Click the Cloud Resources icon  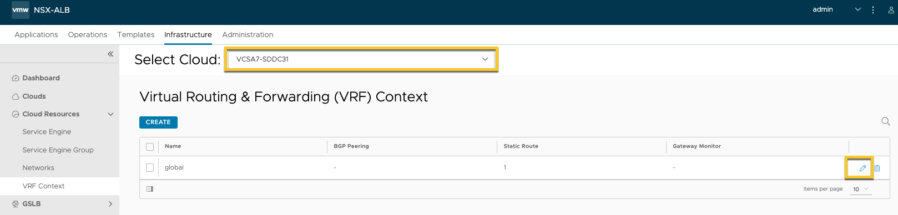point(16,114)
